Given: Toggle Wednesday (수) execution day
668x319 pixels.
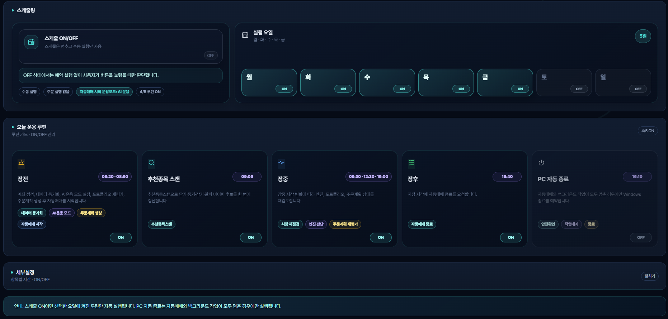Looking at the screenshot, I should (402, 89).
